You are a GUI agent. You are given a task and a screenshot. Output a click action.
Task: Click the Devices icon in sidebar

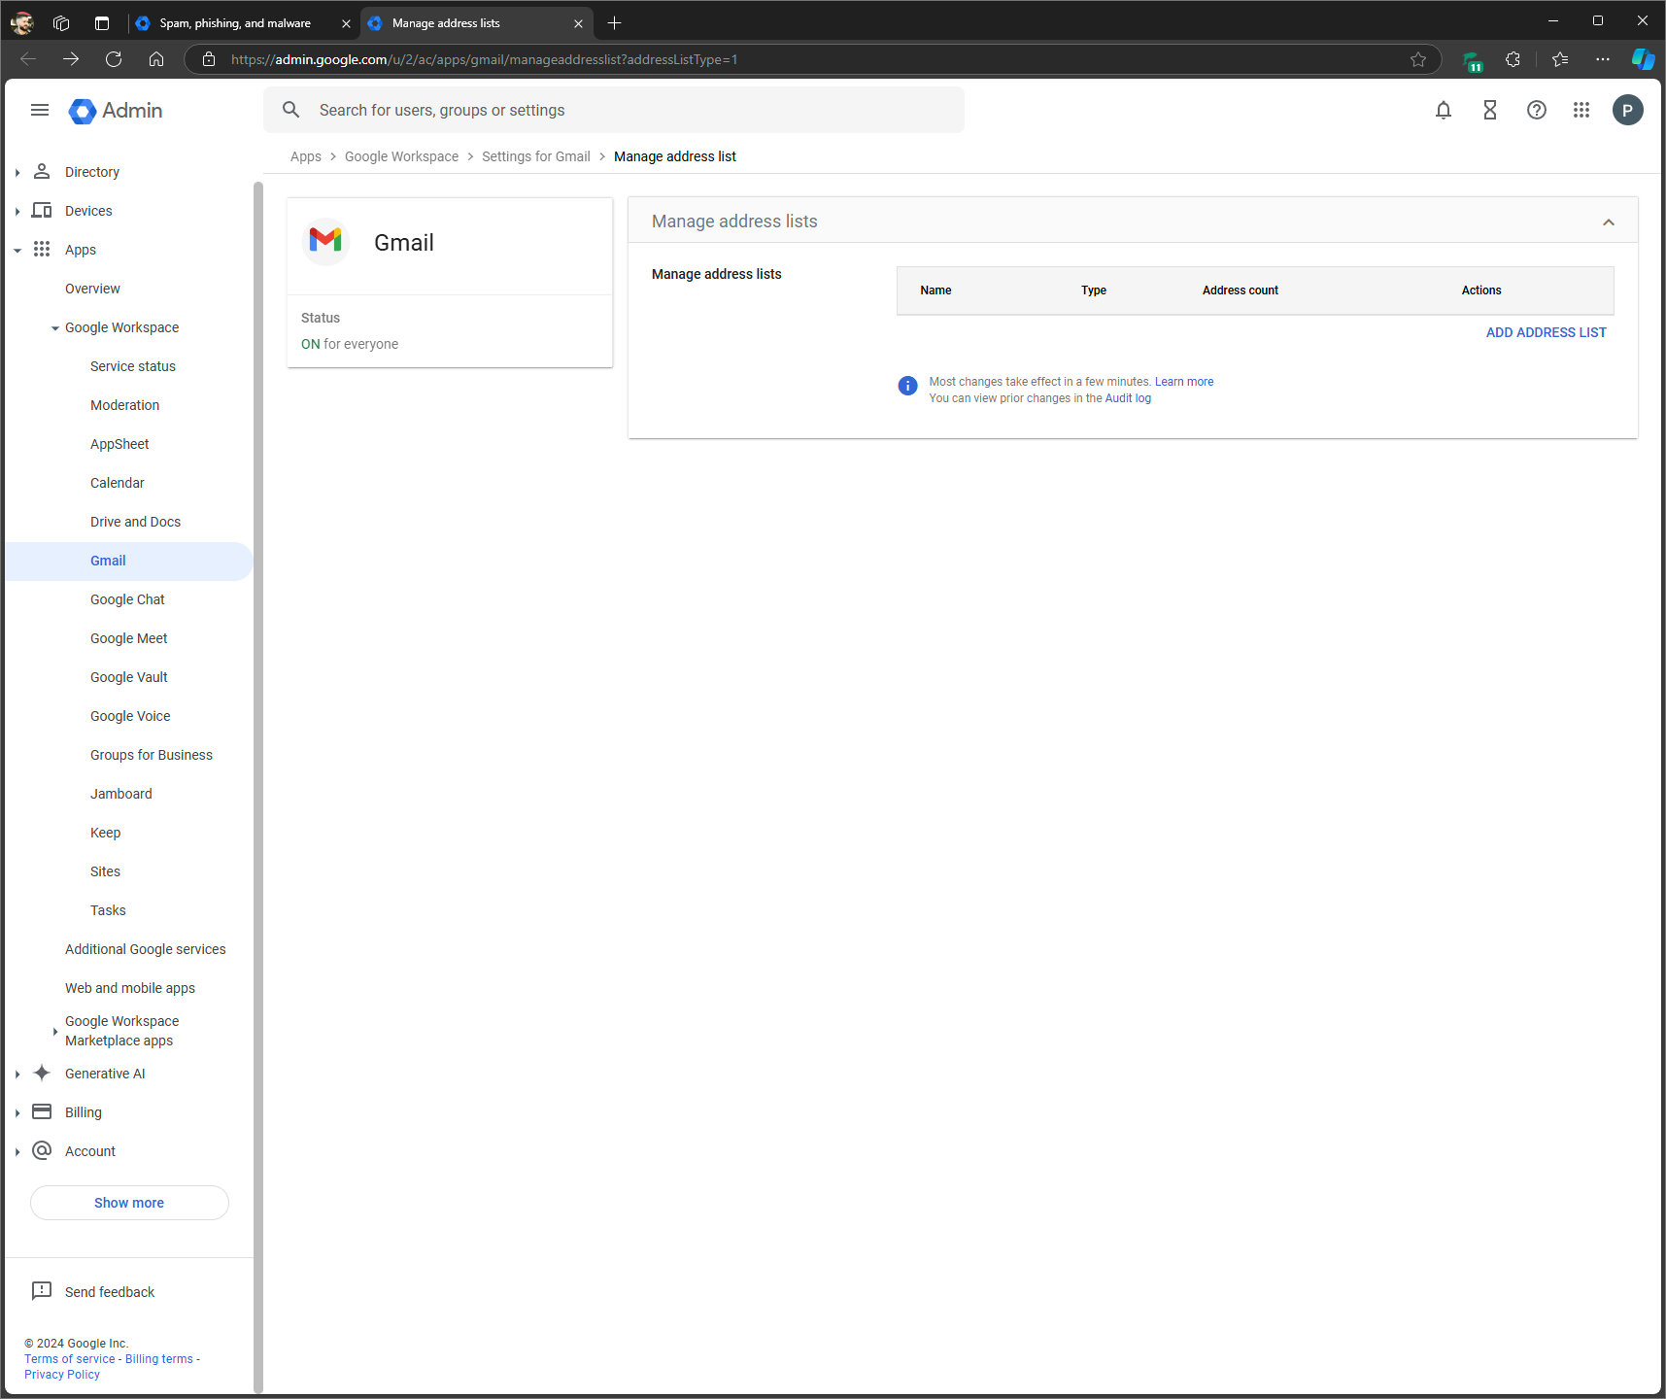tap(42, 210)
